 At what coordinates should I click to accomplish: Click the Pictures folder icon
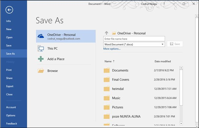[x=107, y=107]
